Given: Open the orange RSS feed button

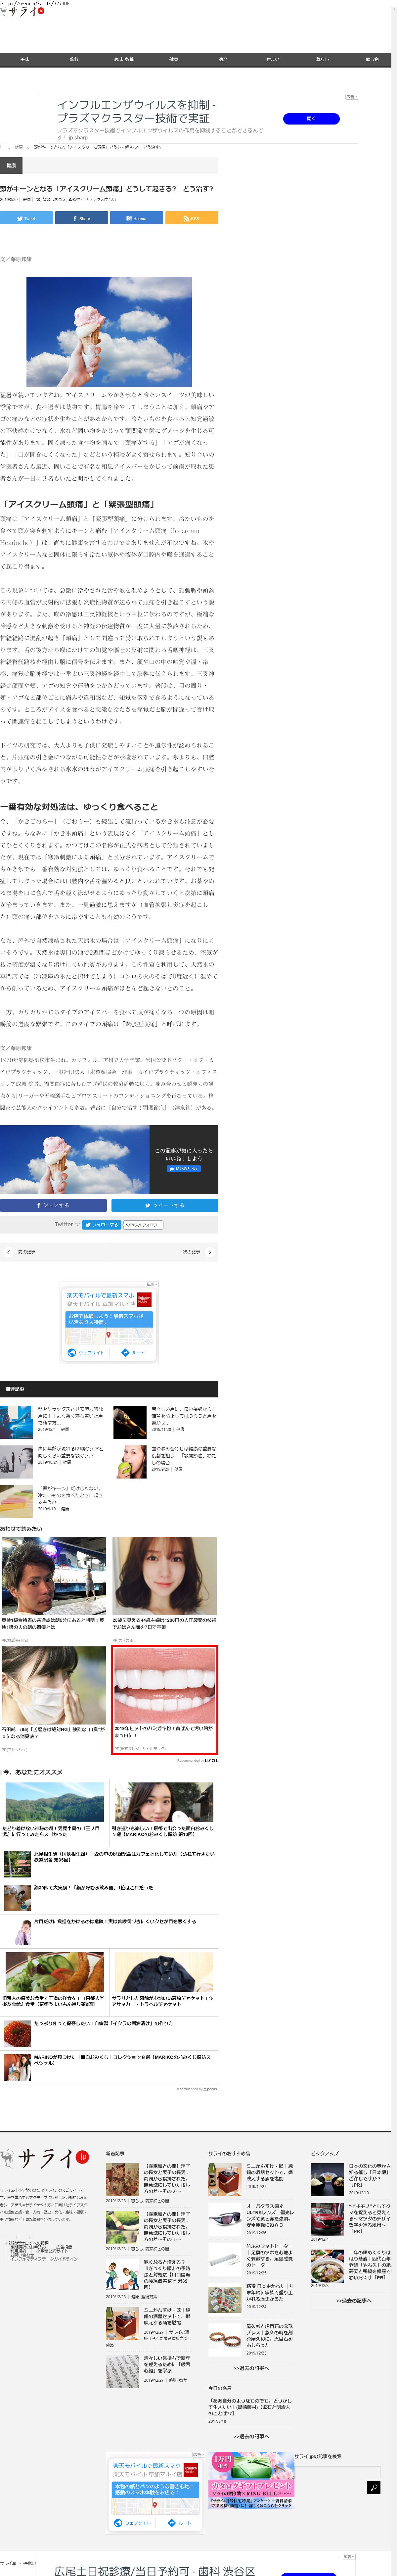Looking at the screenshot, I should click(x=191, y=218).
